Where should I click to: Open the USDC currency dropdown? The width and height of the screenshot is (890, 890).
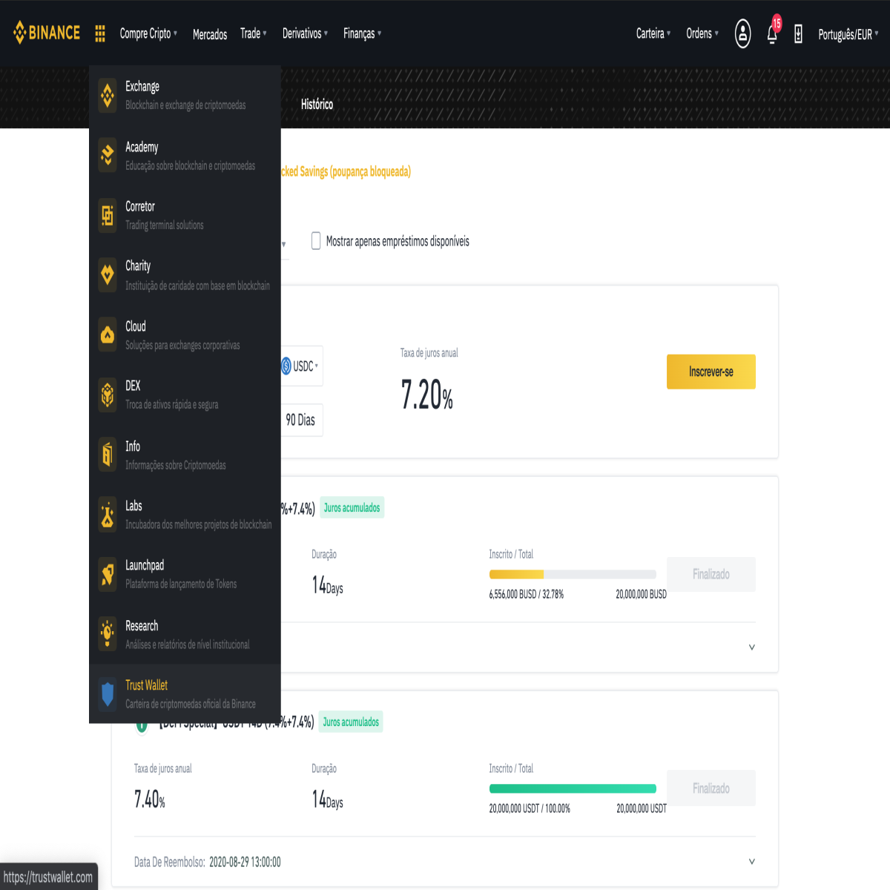pyautogui.click(x=302, y=366)
